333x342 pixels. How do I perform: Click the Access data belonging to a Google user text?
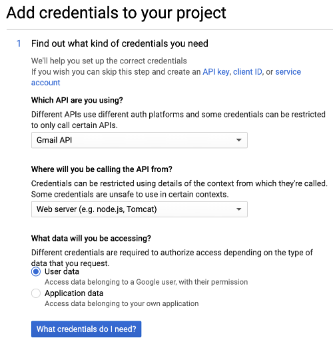146,282
